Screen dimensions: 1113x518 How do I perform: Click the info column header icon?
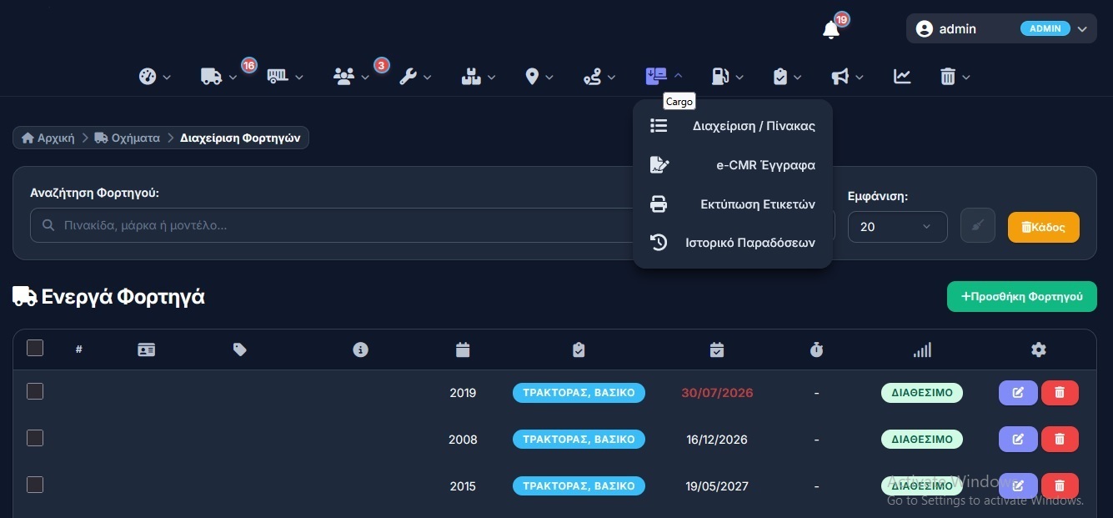click(361, 350)
